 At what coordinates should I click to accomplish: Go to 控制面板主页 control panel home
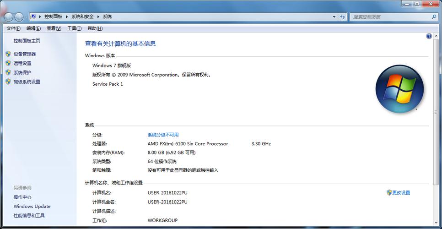point(27,41)
